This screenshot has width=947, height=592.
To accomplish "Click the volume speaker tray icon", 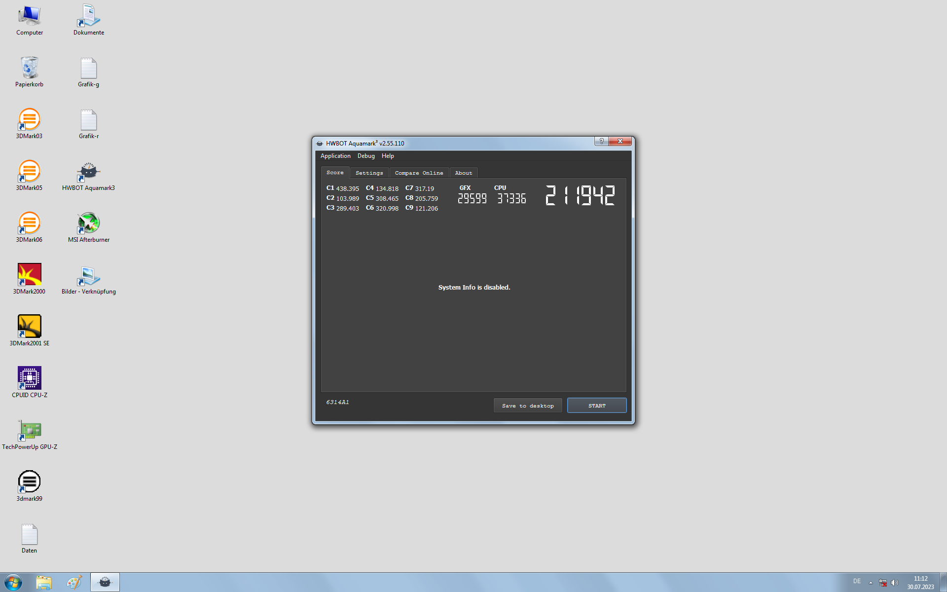I will [x=895, y=583].
